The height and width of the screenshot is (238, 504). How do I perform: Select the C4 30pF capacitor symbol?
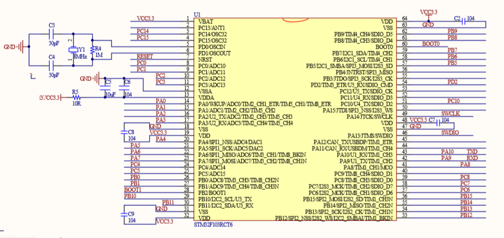click(x=51, y=66)
